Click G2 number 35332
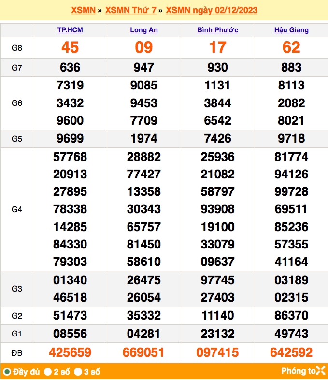This screenshot has width=328, height=380. 144,316
